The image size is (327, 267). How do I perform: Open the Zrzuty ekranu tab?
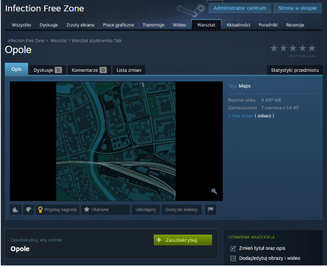pos(80,25)
